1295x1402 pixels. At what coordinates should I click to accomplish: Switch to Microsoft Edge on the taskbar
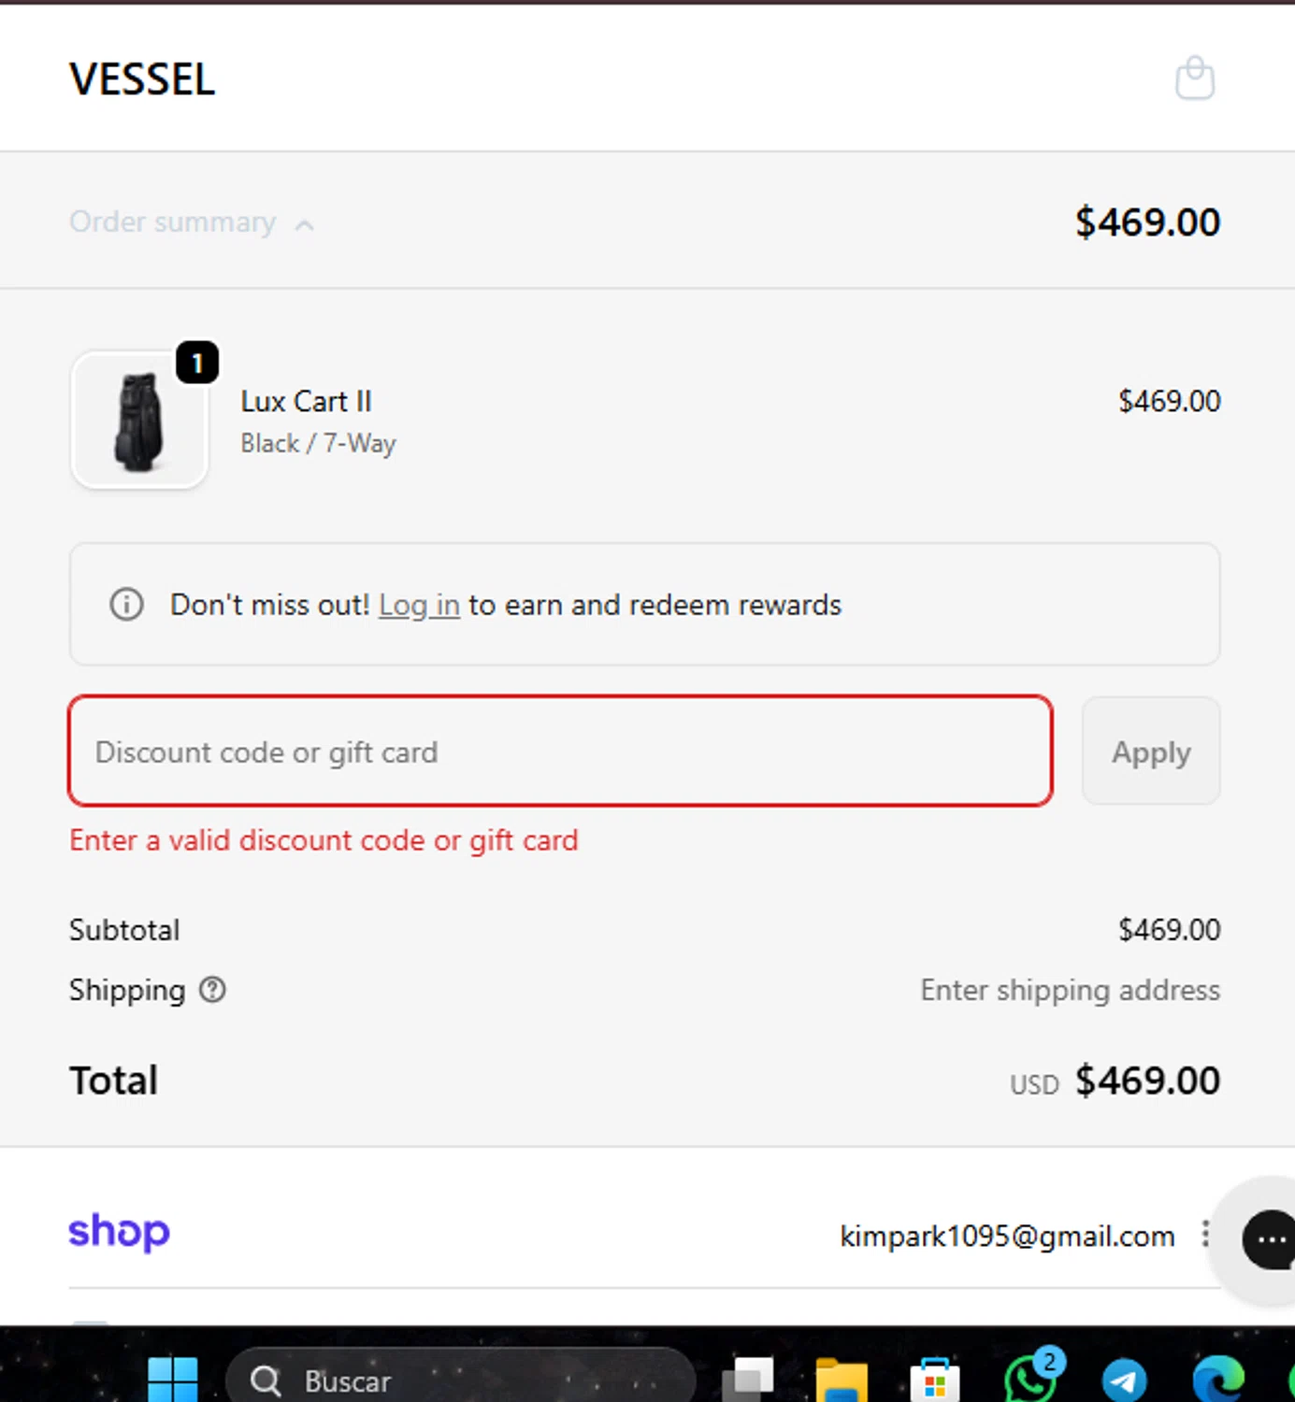(1218, 1380)
